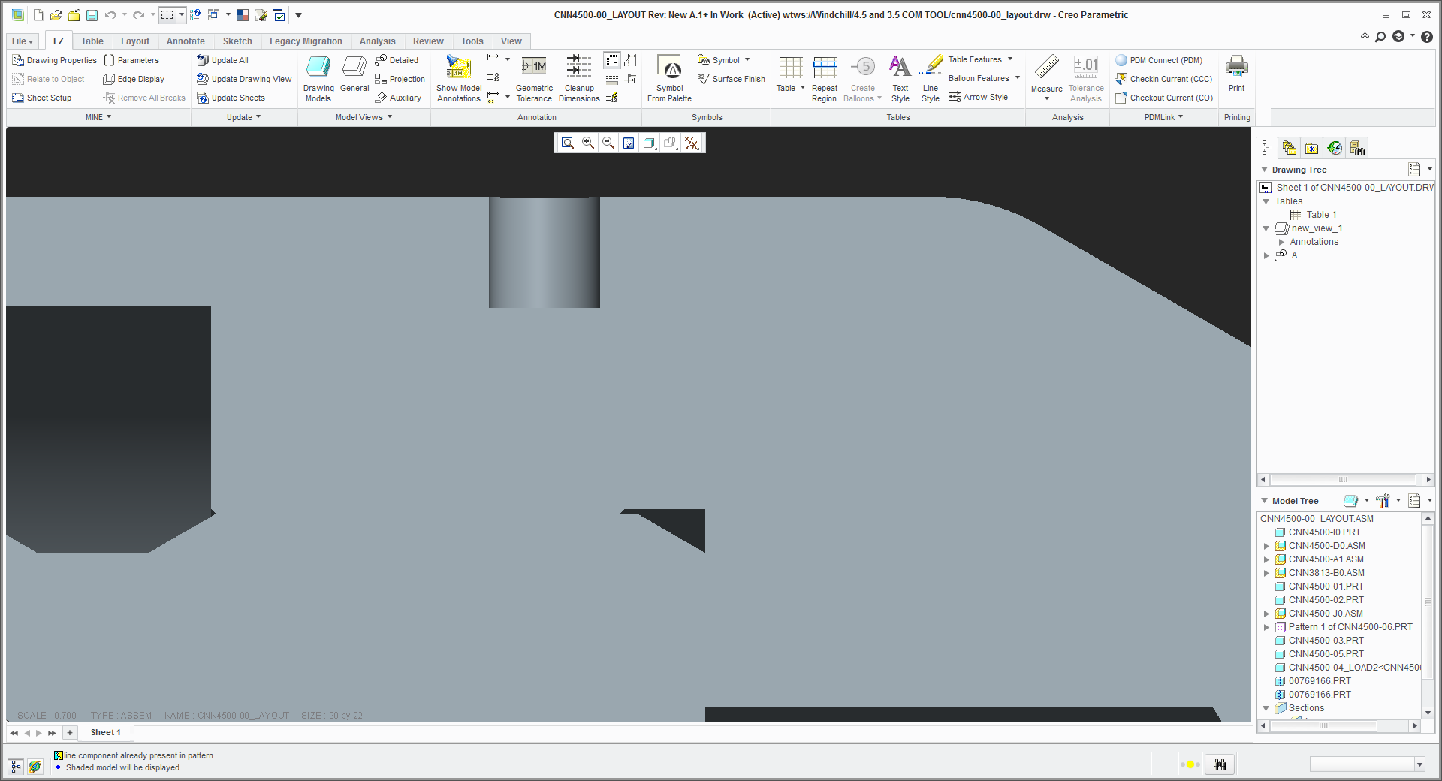Switch to the Annotate ribbon tab
Viewport: 1442px width, 781px height.
click(x=186, y=41)
